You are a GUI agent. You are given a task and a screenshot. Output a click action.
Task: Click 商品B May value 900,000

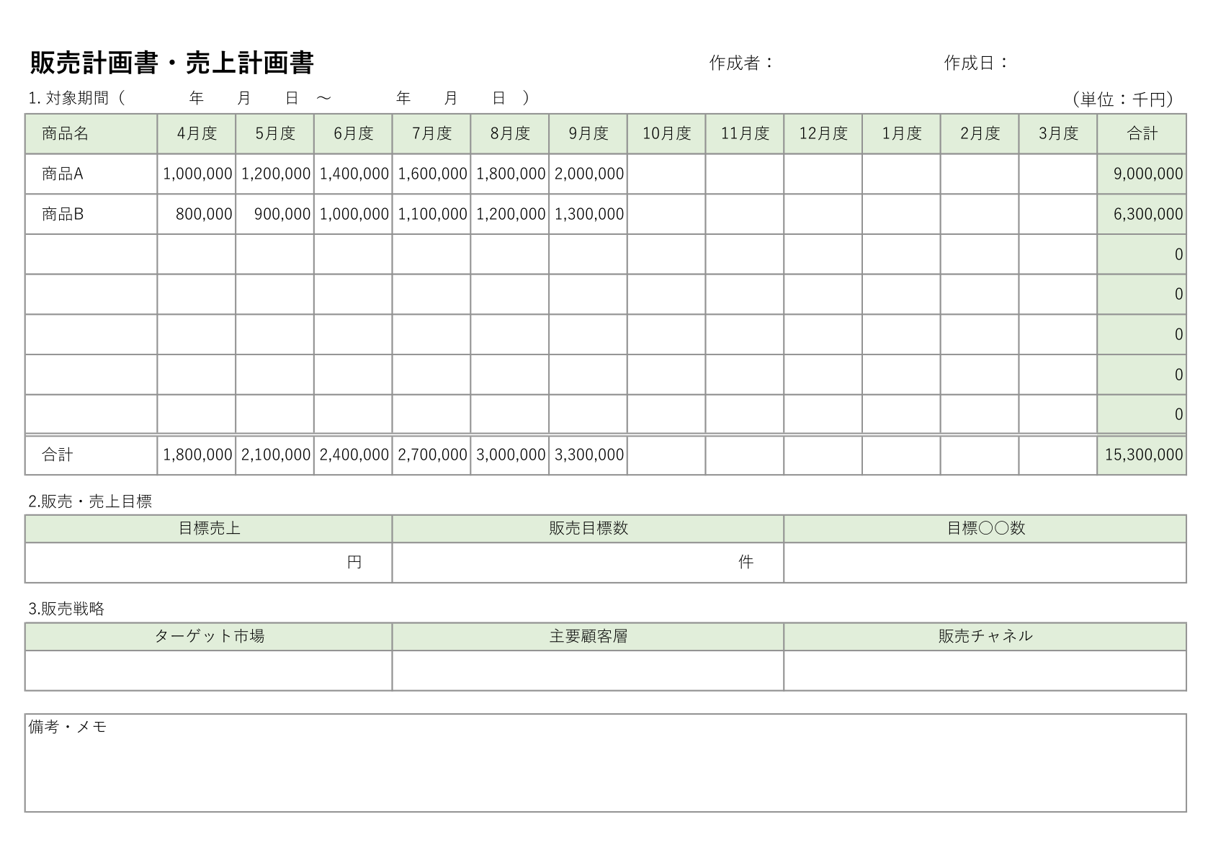pos(282,215)
